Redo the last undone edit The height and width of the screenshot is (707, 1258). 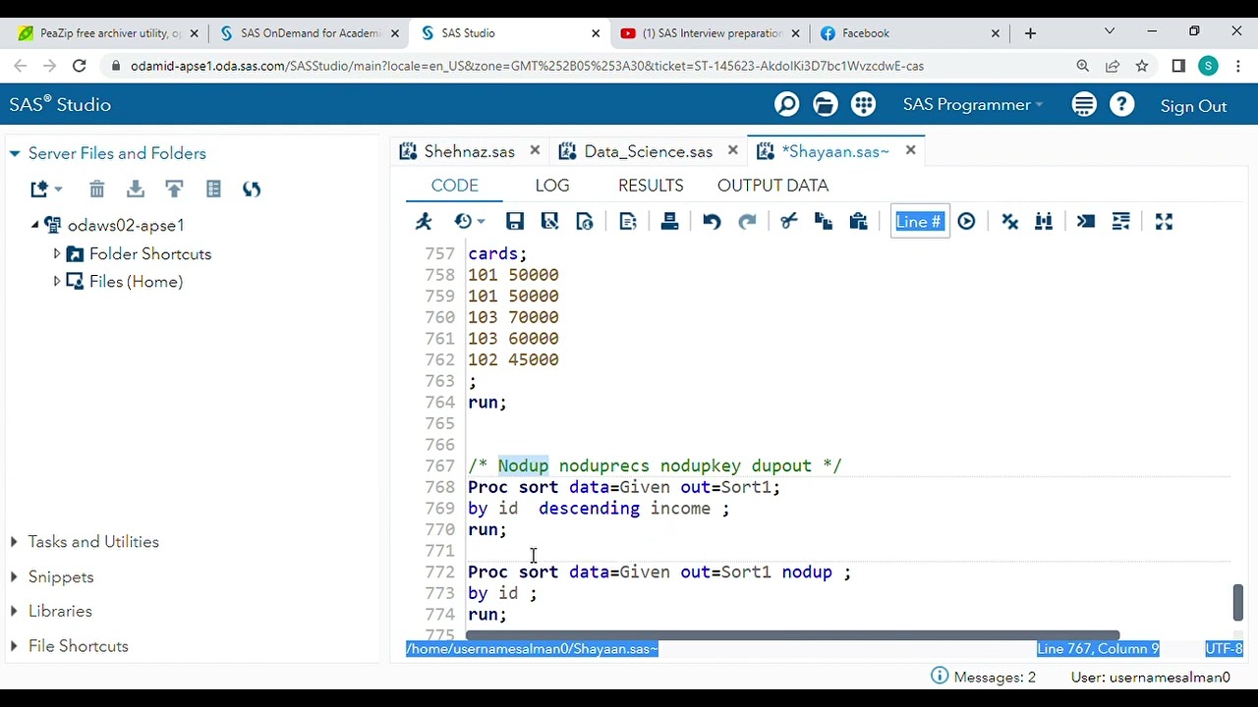point(747,222)
